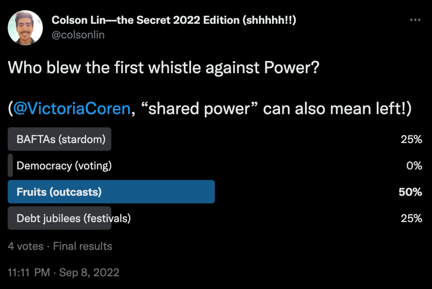Click the 4 votes count
Image resolution: width=432 pixels, height=289 pixels.
[25, 246]
